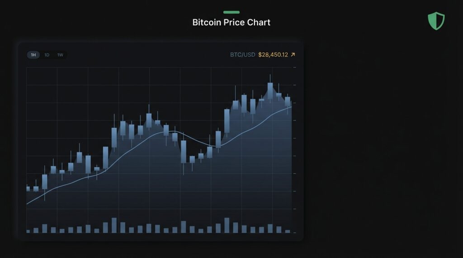Select the rightmost candlestick on the chart

coord(288,101)
